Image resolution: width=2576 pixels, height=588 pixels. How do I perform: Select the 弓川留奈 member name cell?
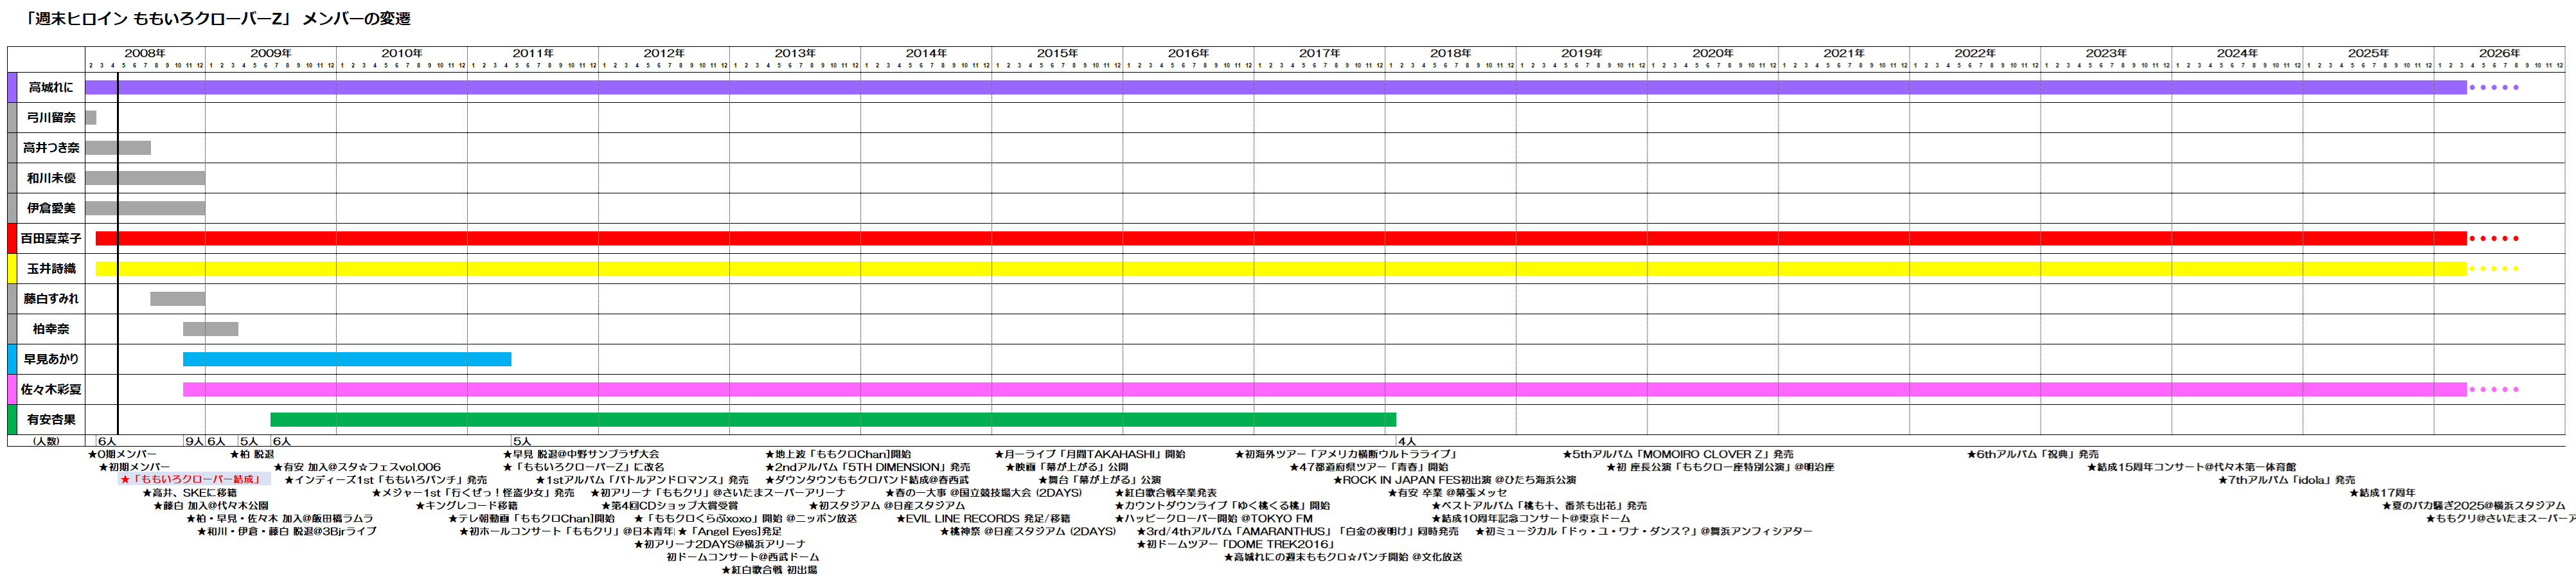51,117
